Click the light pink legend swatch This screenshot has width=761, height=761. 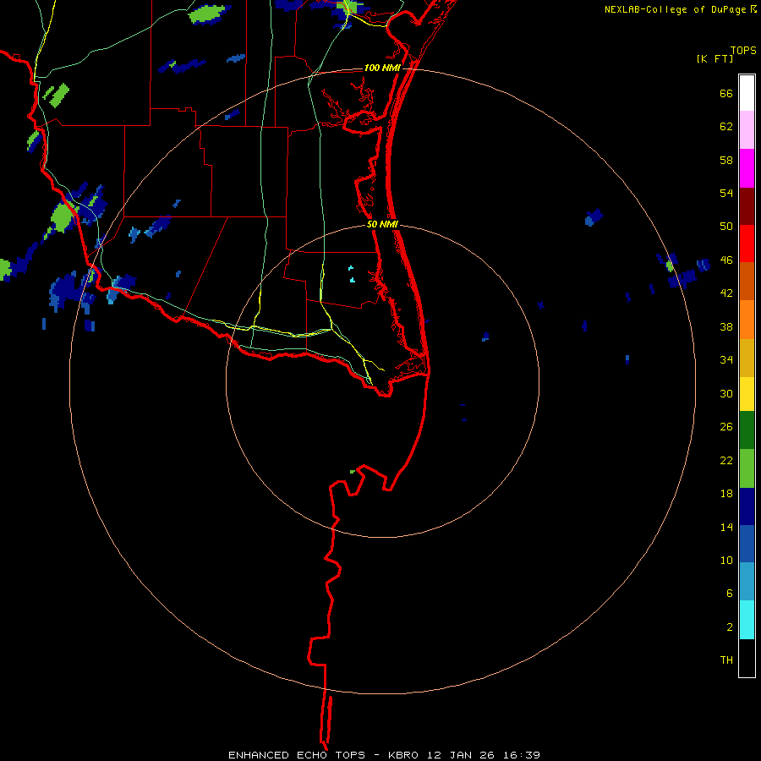click(747, 130)
